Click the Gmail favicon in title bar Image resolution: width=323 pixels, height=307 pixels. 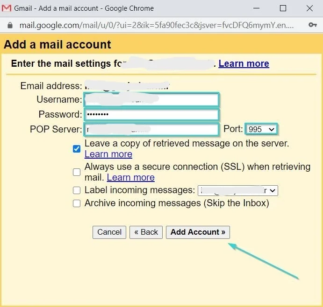[x=7, y=8]
